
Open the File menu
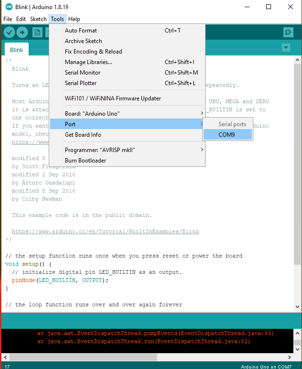[8, 19]
